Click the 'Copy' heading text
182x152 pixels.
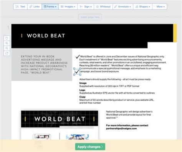coord(82,97)
